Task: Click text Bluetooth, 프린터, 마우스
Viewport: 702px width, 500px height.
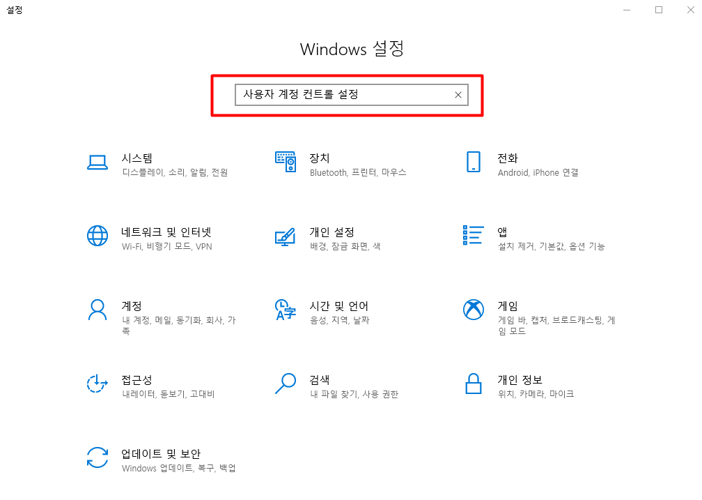Action: 358,172
